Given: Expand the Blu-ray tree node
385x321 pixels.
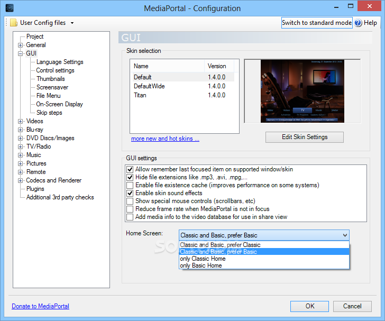Looking at the screenshot, I should coord(21,130).
